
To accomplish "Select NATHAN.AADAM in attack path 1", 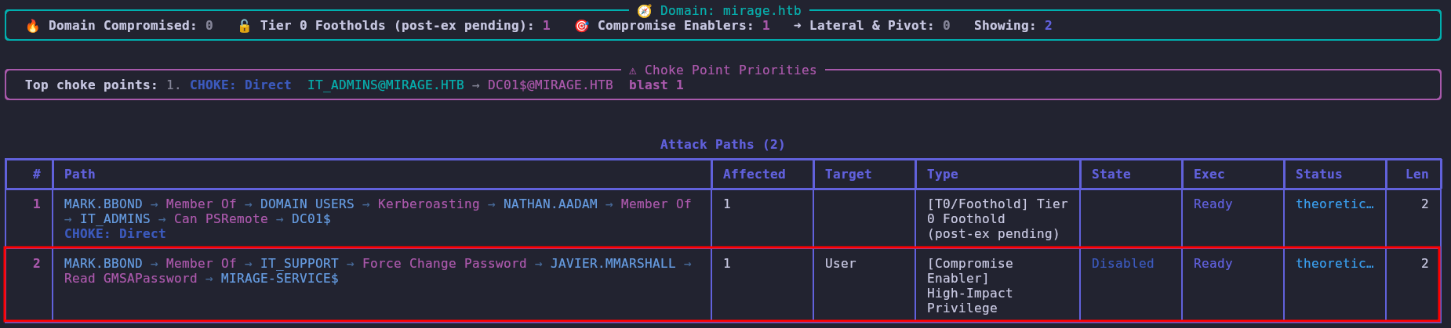I will pyautogui.click(x=550, y=204).
